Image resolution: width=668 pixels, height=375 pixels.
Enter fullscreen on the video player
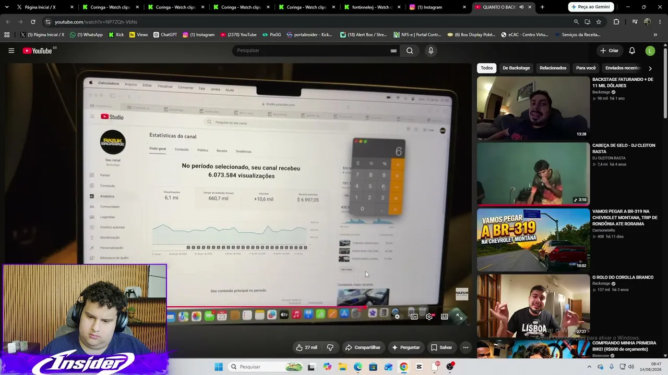pos(459,317)
